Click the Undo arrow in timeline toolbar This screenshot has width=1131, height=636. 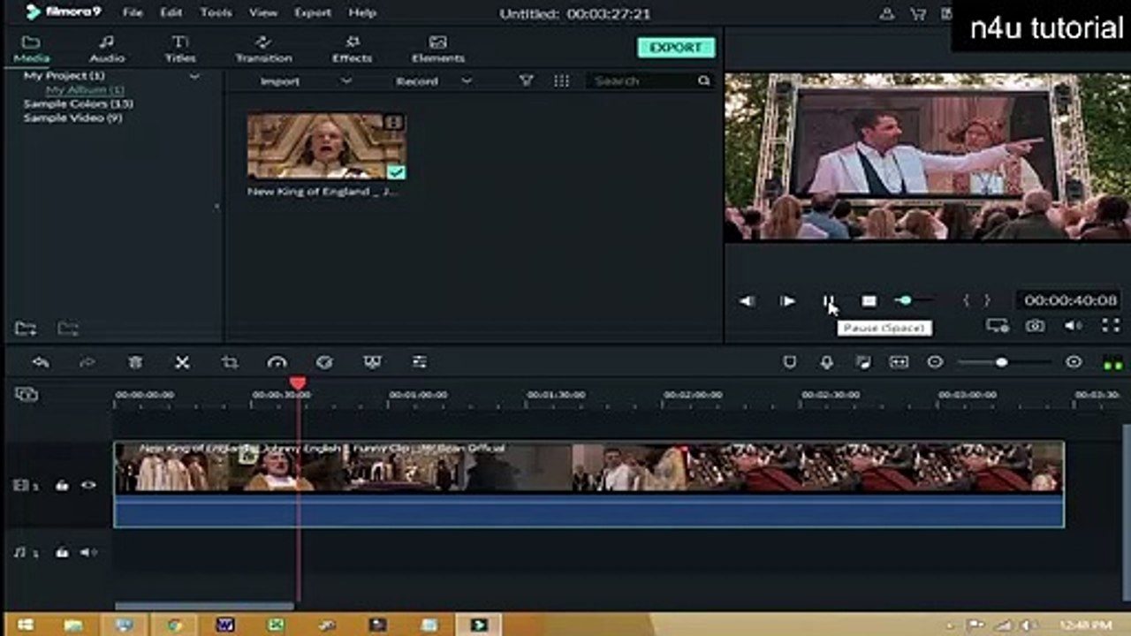pyautogui.click(x=41, y=362)
